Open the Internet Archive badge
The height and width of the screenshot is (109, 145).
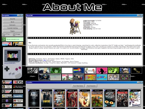coord(18,92)
